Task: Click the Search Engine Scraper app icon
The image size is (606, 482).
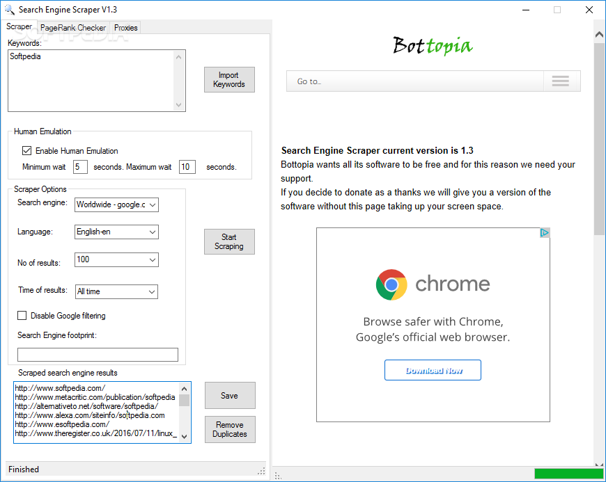Action: point(9,9)
